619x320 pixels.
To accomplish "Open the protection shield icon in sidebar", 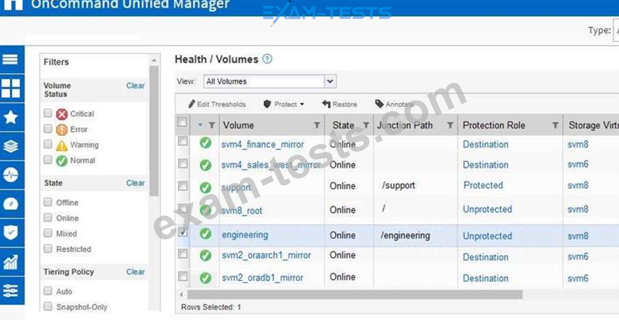I will (x=11, y=233).
